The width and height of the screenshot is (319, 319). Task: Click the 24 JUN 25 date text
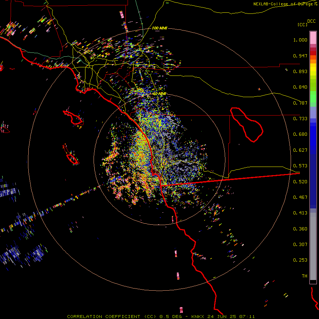[222, 317]
